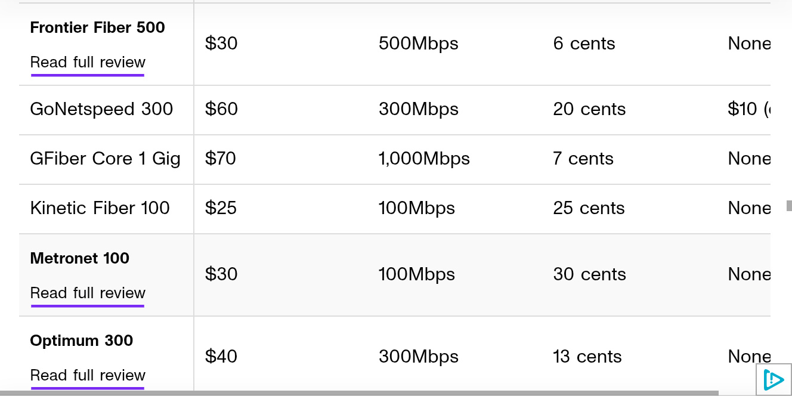Click the GFiber Core 1 Gig cell

[x=105, y=159]
